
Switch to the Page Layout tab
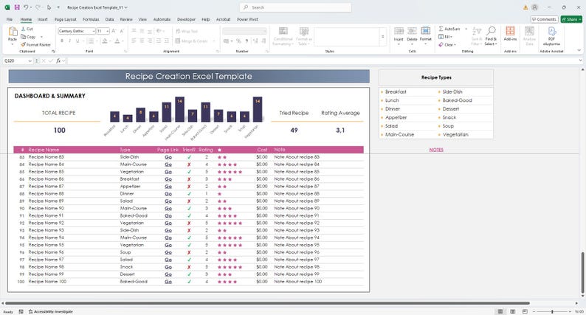click(x=65, y=19)
